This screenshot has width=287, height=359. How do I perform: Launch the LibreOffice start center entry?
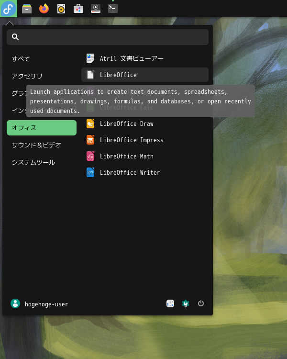(145, 75)
